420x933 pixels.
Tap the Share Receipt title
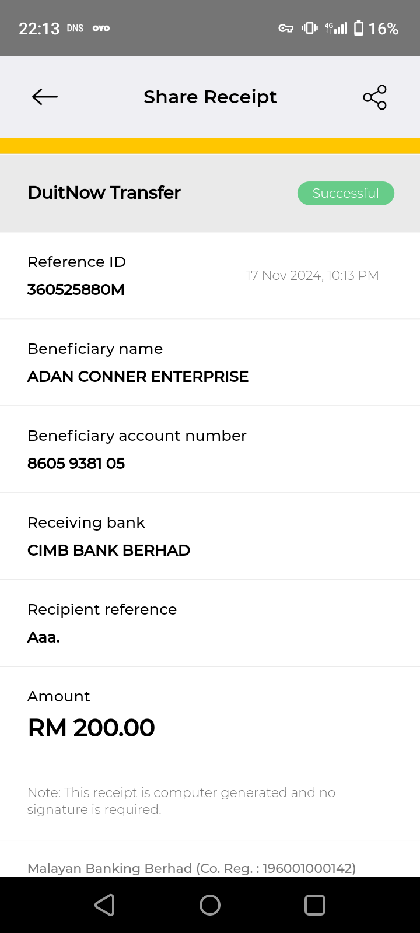click(x=210, y=97)
